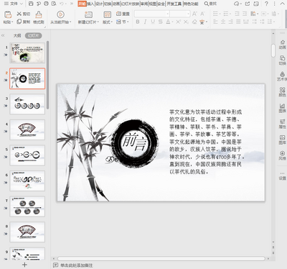
Task: Click the 重置 reset button
Action: coord(123,14)
